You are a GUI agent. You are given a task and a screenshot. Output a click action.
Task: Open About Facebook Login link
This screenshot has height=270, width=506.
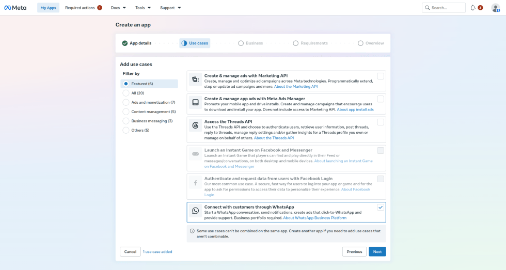point(356,189)
